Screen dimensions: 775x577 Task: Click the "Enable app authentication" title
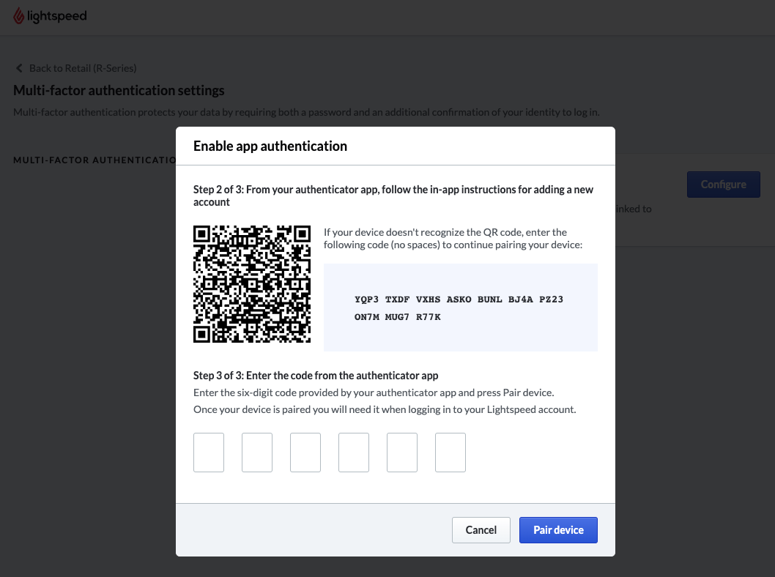(270, 146)
